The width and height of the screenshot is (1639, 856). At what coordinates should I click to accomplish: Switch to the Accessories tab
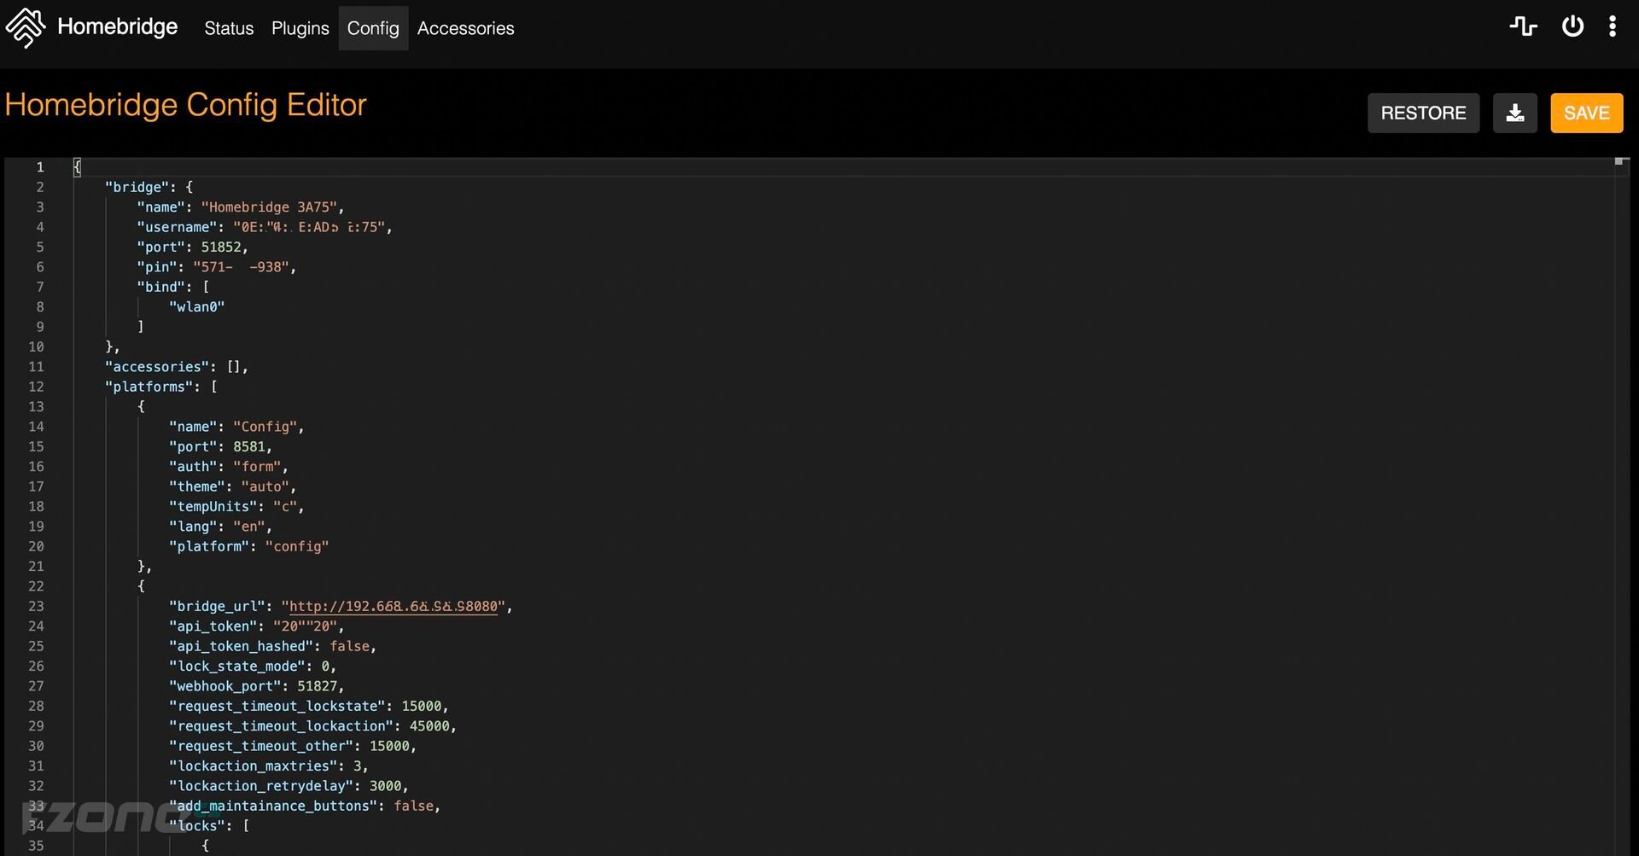[x=465, y=28]
